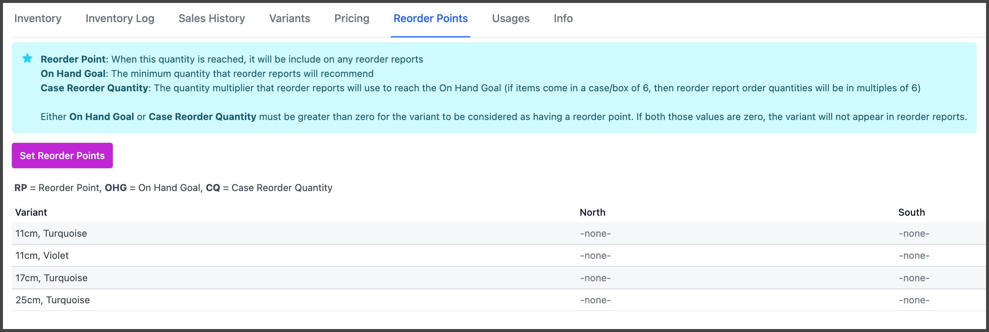Switch to the Info tab

click(563, 18)
